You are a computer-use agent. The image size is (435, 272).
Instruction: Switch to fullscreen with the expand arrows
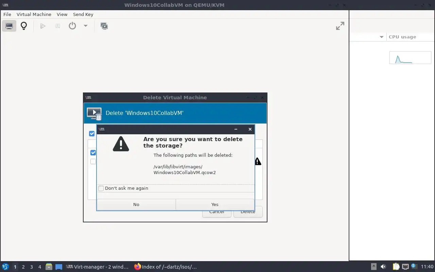coord(340,26)
